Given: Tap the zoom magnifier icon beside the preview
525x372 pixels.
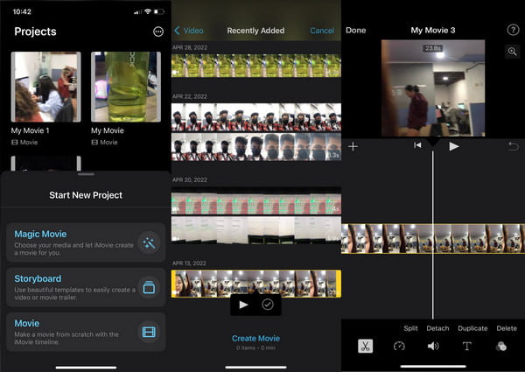Looking at the screenshot, I should tap(512, 52).
